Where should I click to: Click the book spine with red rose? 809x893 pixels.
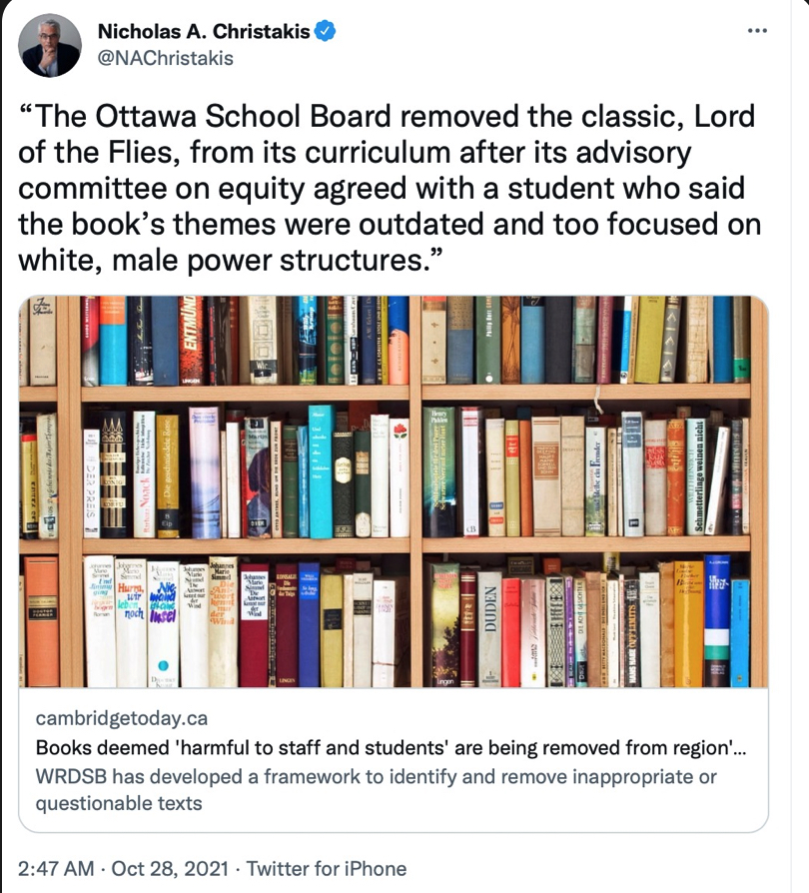399,475
